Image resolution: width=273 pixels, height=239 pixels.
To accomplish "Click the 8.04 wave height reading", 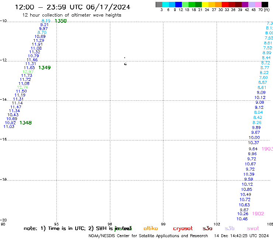I will point(258,113).
